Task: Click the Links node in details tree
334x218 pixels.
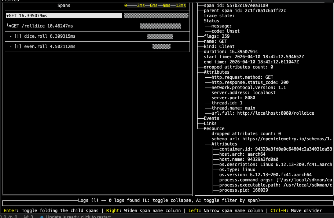Action: point(210,123)
